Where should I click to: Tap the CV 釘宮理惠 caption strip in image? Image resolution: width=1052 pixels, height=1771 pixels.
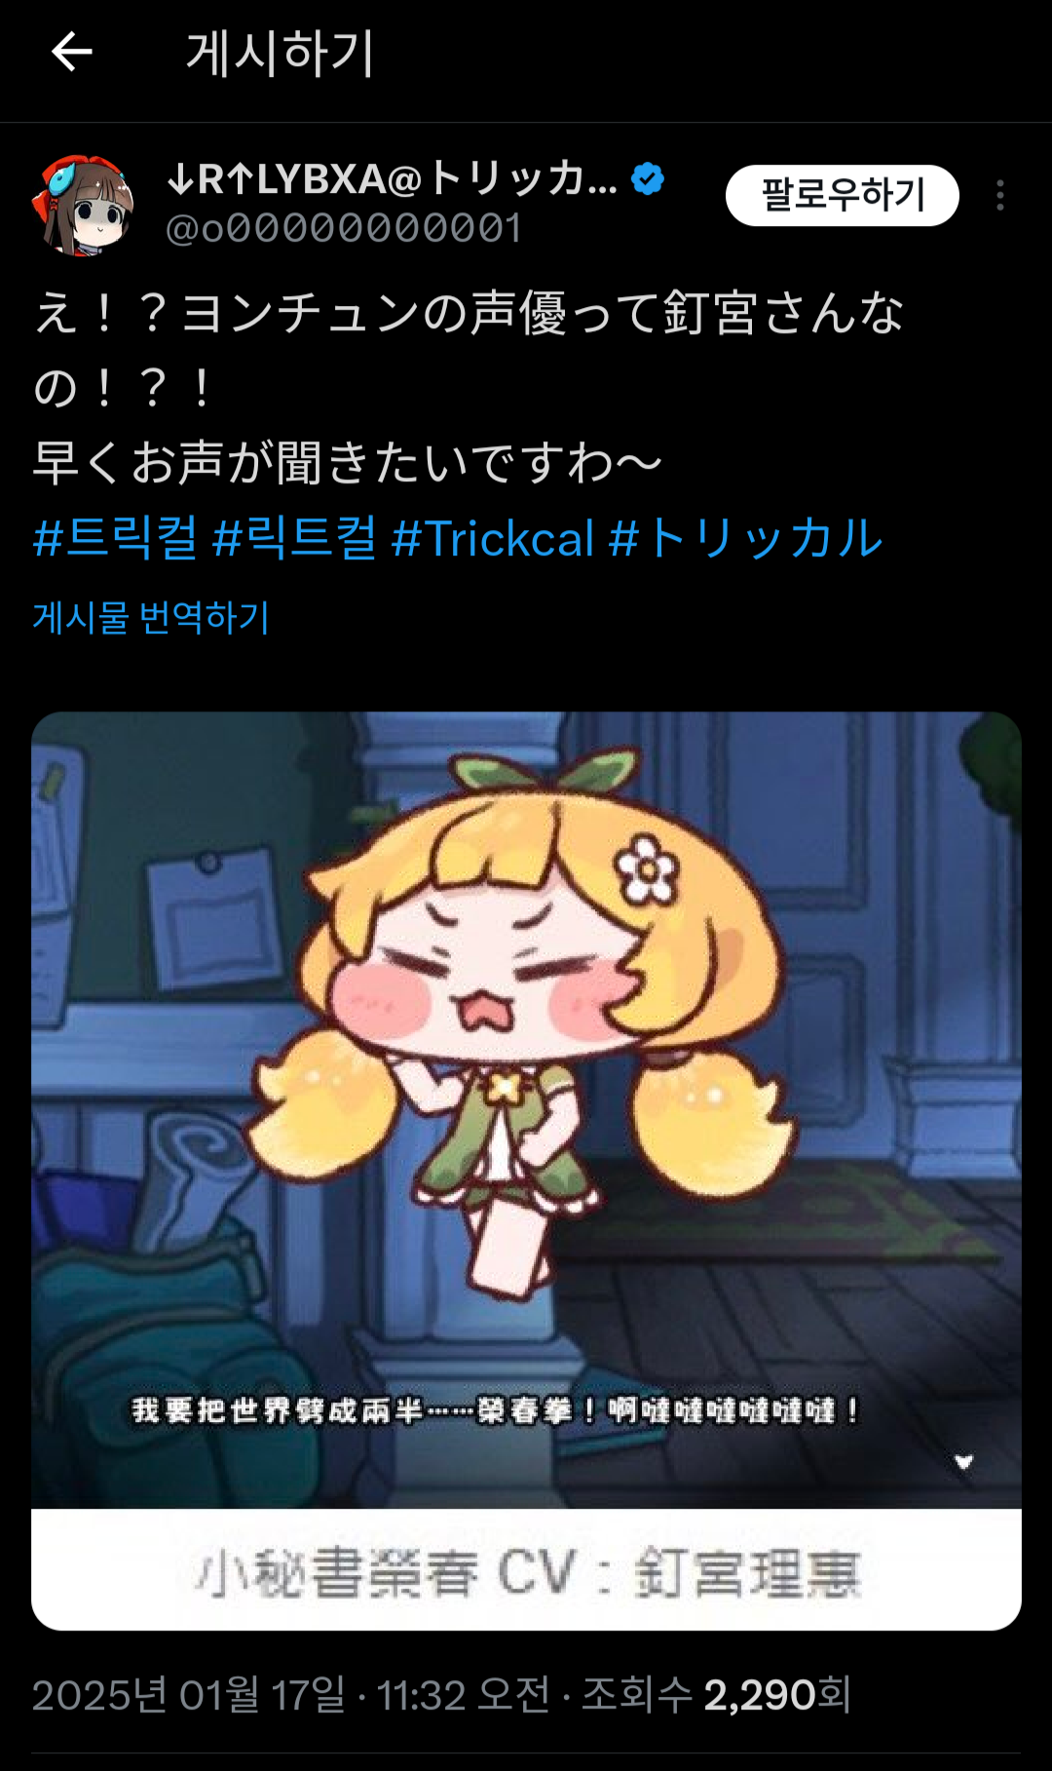pyautogui.click(x=526, y=1570)
